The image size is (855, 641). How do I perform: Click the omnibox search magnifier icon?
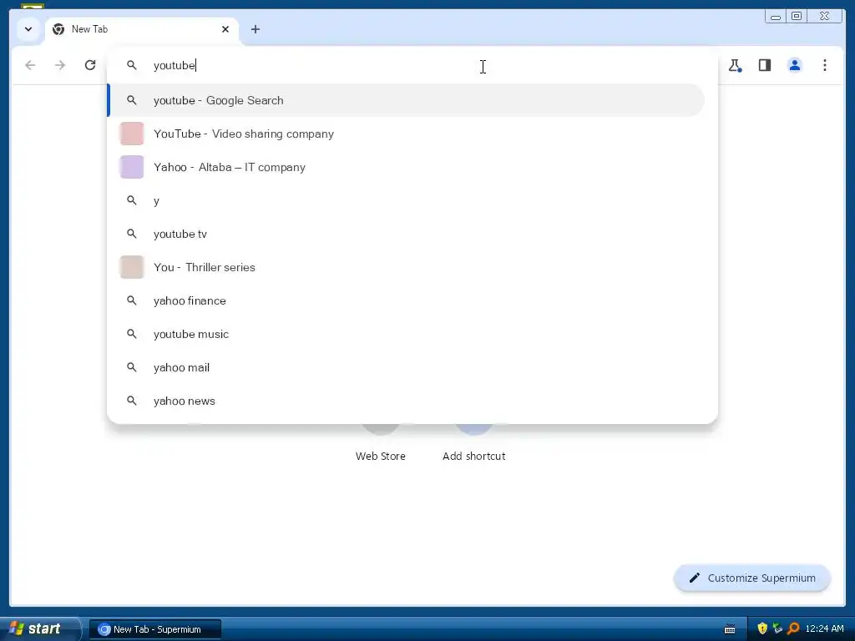(131, 65)
